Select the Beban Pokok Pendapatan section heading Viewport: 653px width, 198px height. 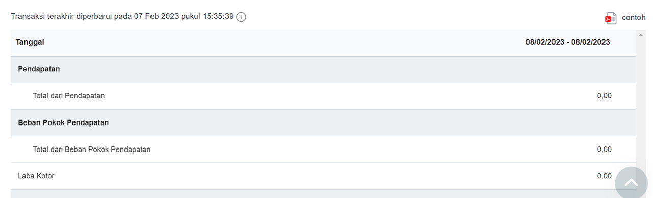pos(63,122)
